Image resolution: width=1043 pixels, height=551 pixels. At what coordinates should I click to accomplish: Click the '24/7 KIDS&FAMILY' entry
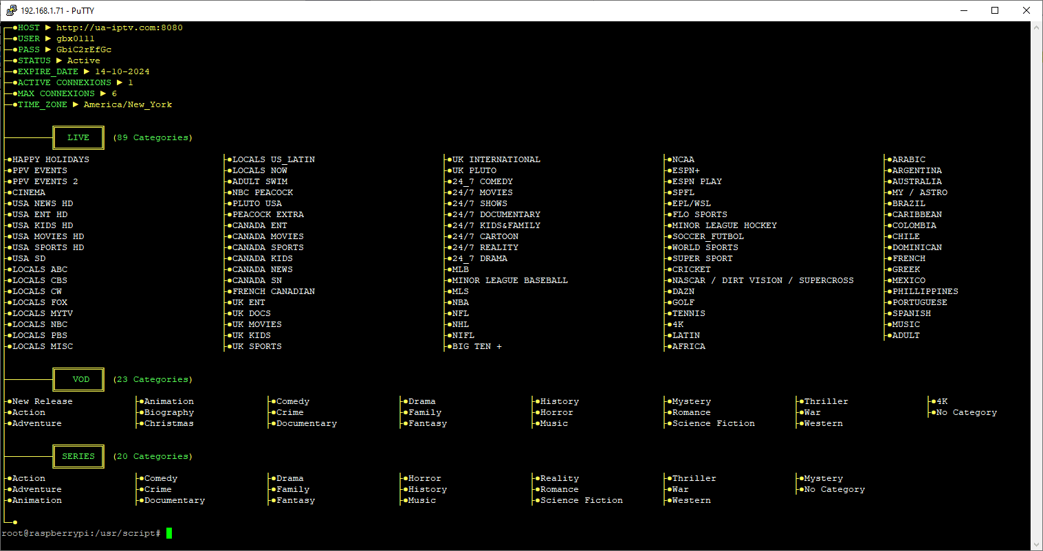tap(496, 225)
